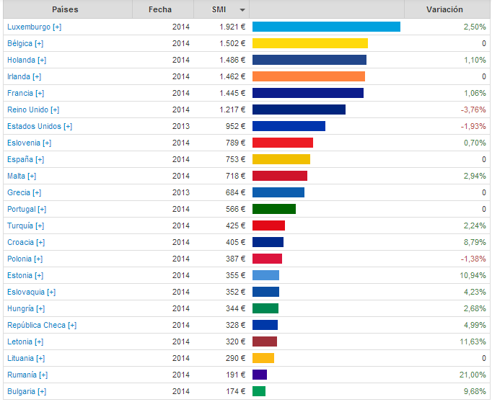Screen dimensions: 492x402
Task: Click the light blue Luxemburgo bar
Action: click(x=326, y=27)
